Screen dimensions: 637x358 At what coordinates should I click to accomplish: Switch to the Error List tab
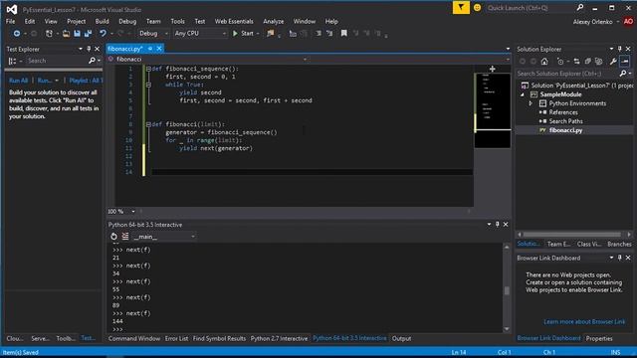[x=176, y=338]
